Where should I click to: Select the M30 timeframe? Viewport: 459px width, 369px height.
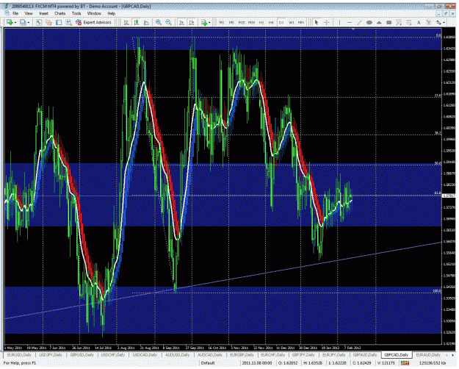[x=251, y=22]
